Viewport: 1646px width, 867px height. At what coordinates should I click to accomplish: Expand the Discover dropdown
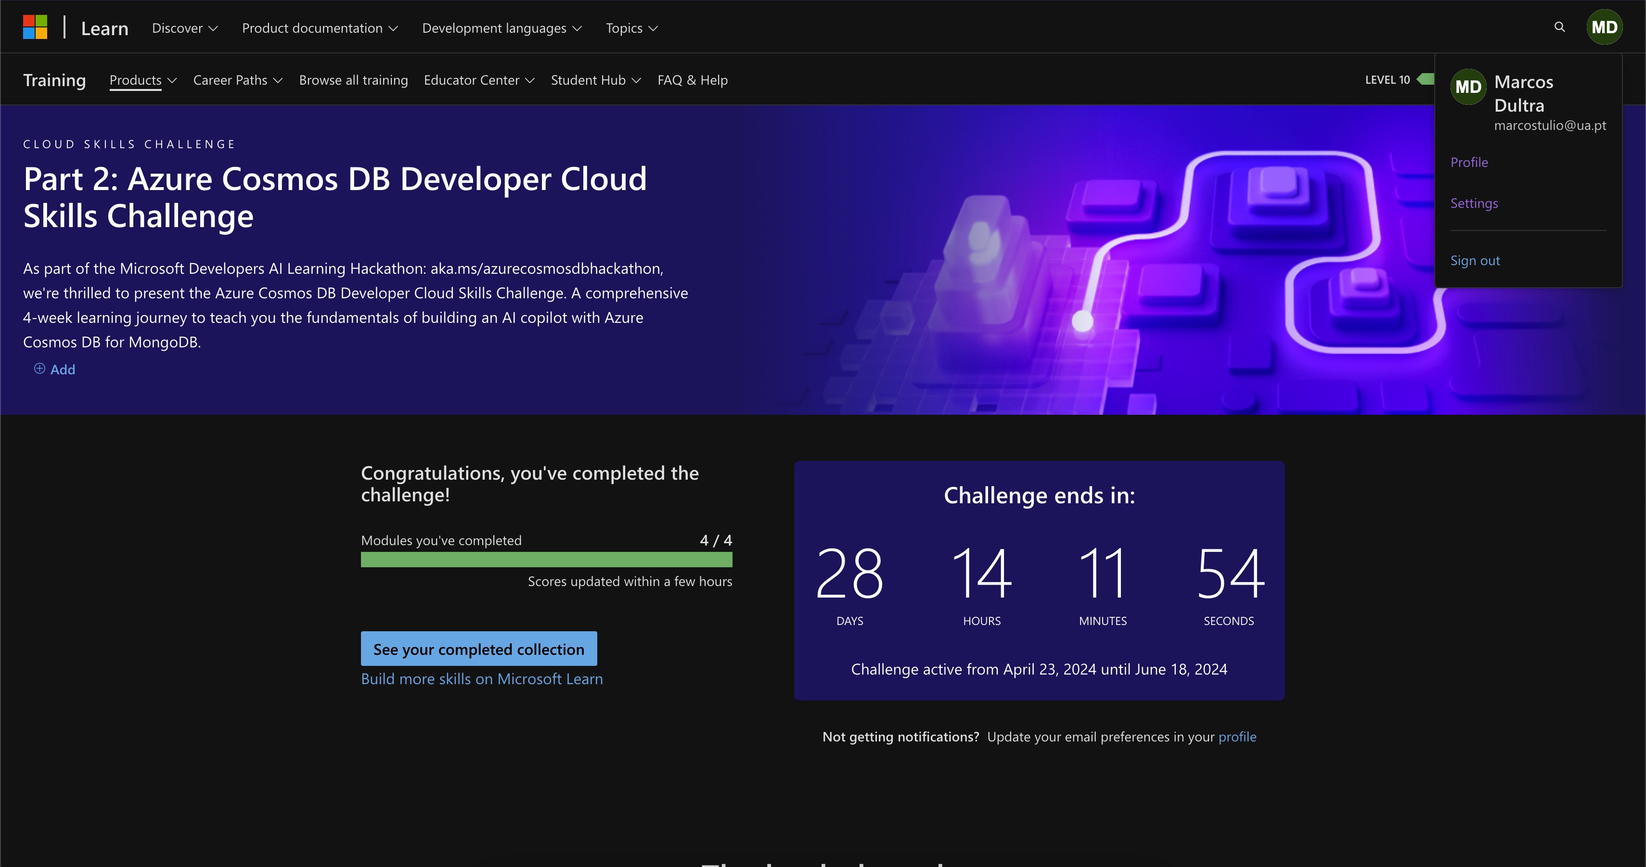pos(184,27)
